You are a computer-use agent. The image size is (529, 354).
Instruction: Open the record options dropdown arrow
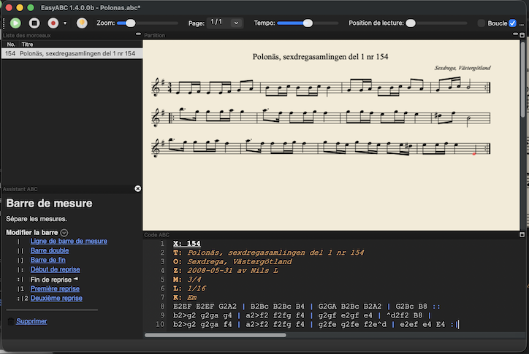[65, 23]
